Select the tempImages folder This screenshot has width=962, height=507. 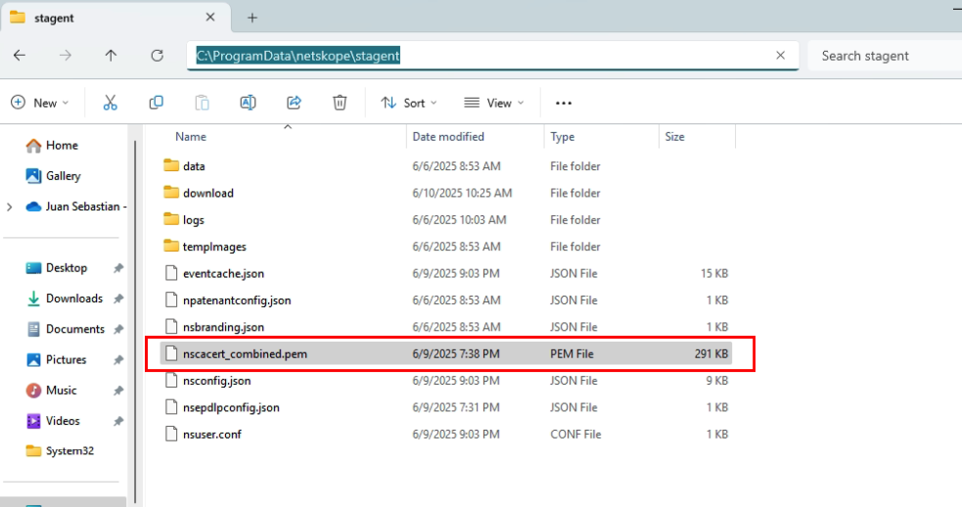click(446, 247)
